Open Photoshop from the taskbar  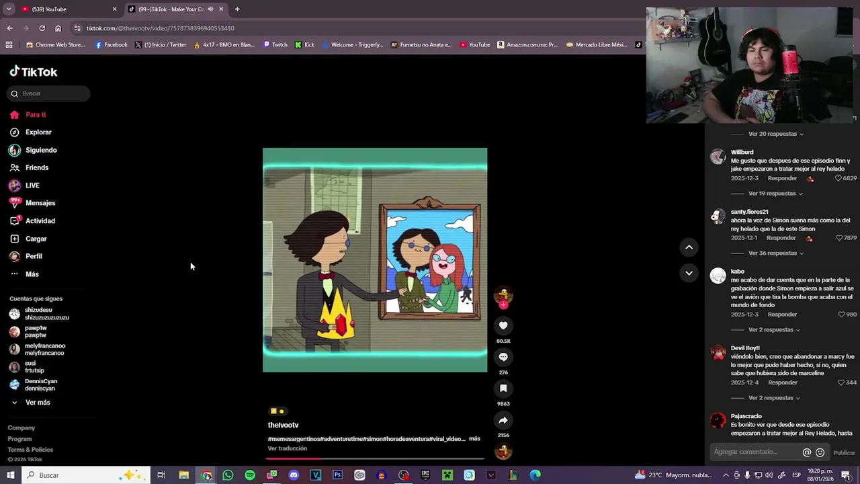point(337,475)
